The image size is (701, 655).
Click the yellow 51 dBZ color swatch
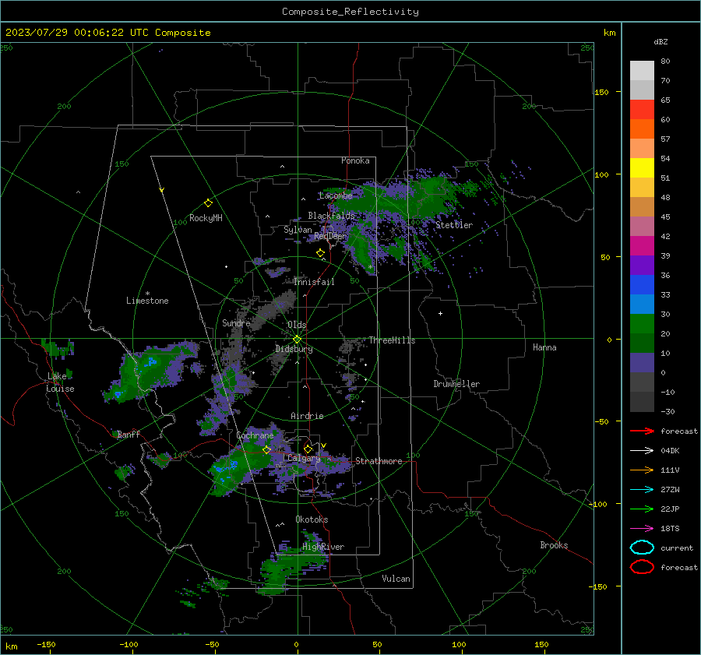tap(642, 168)
